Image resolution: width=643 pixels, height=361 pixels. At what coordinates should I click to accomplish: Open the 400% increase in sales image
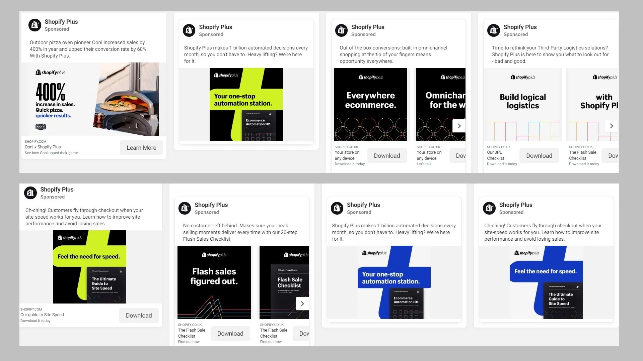94,99
